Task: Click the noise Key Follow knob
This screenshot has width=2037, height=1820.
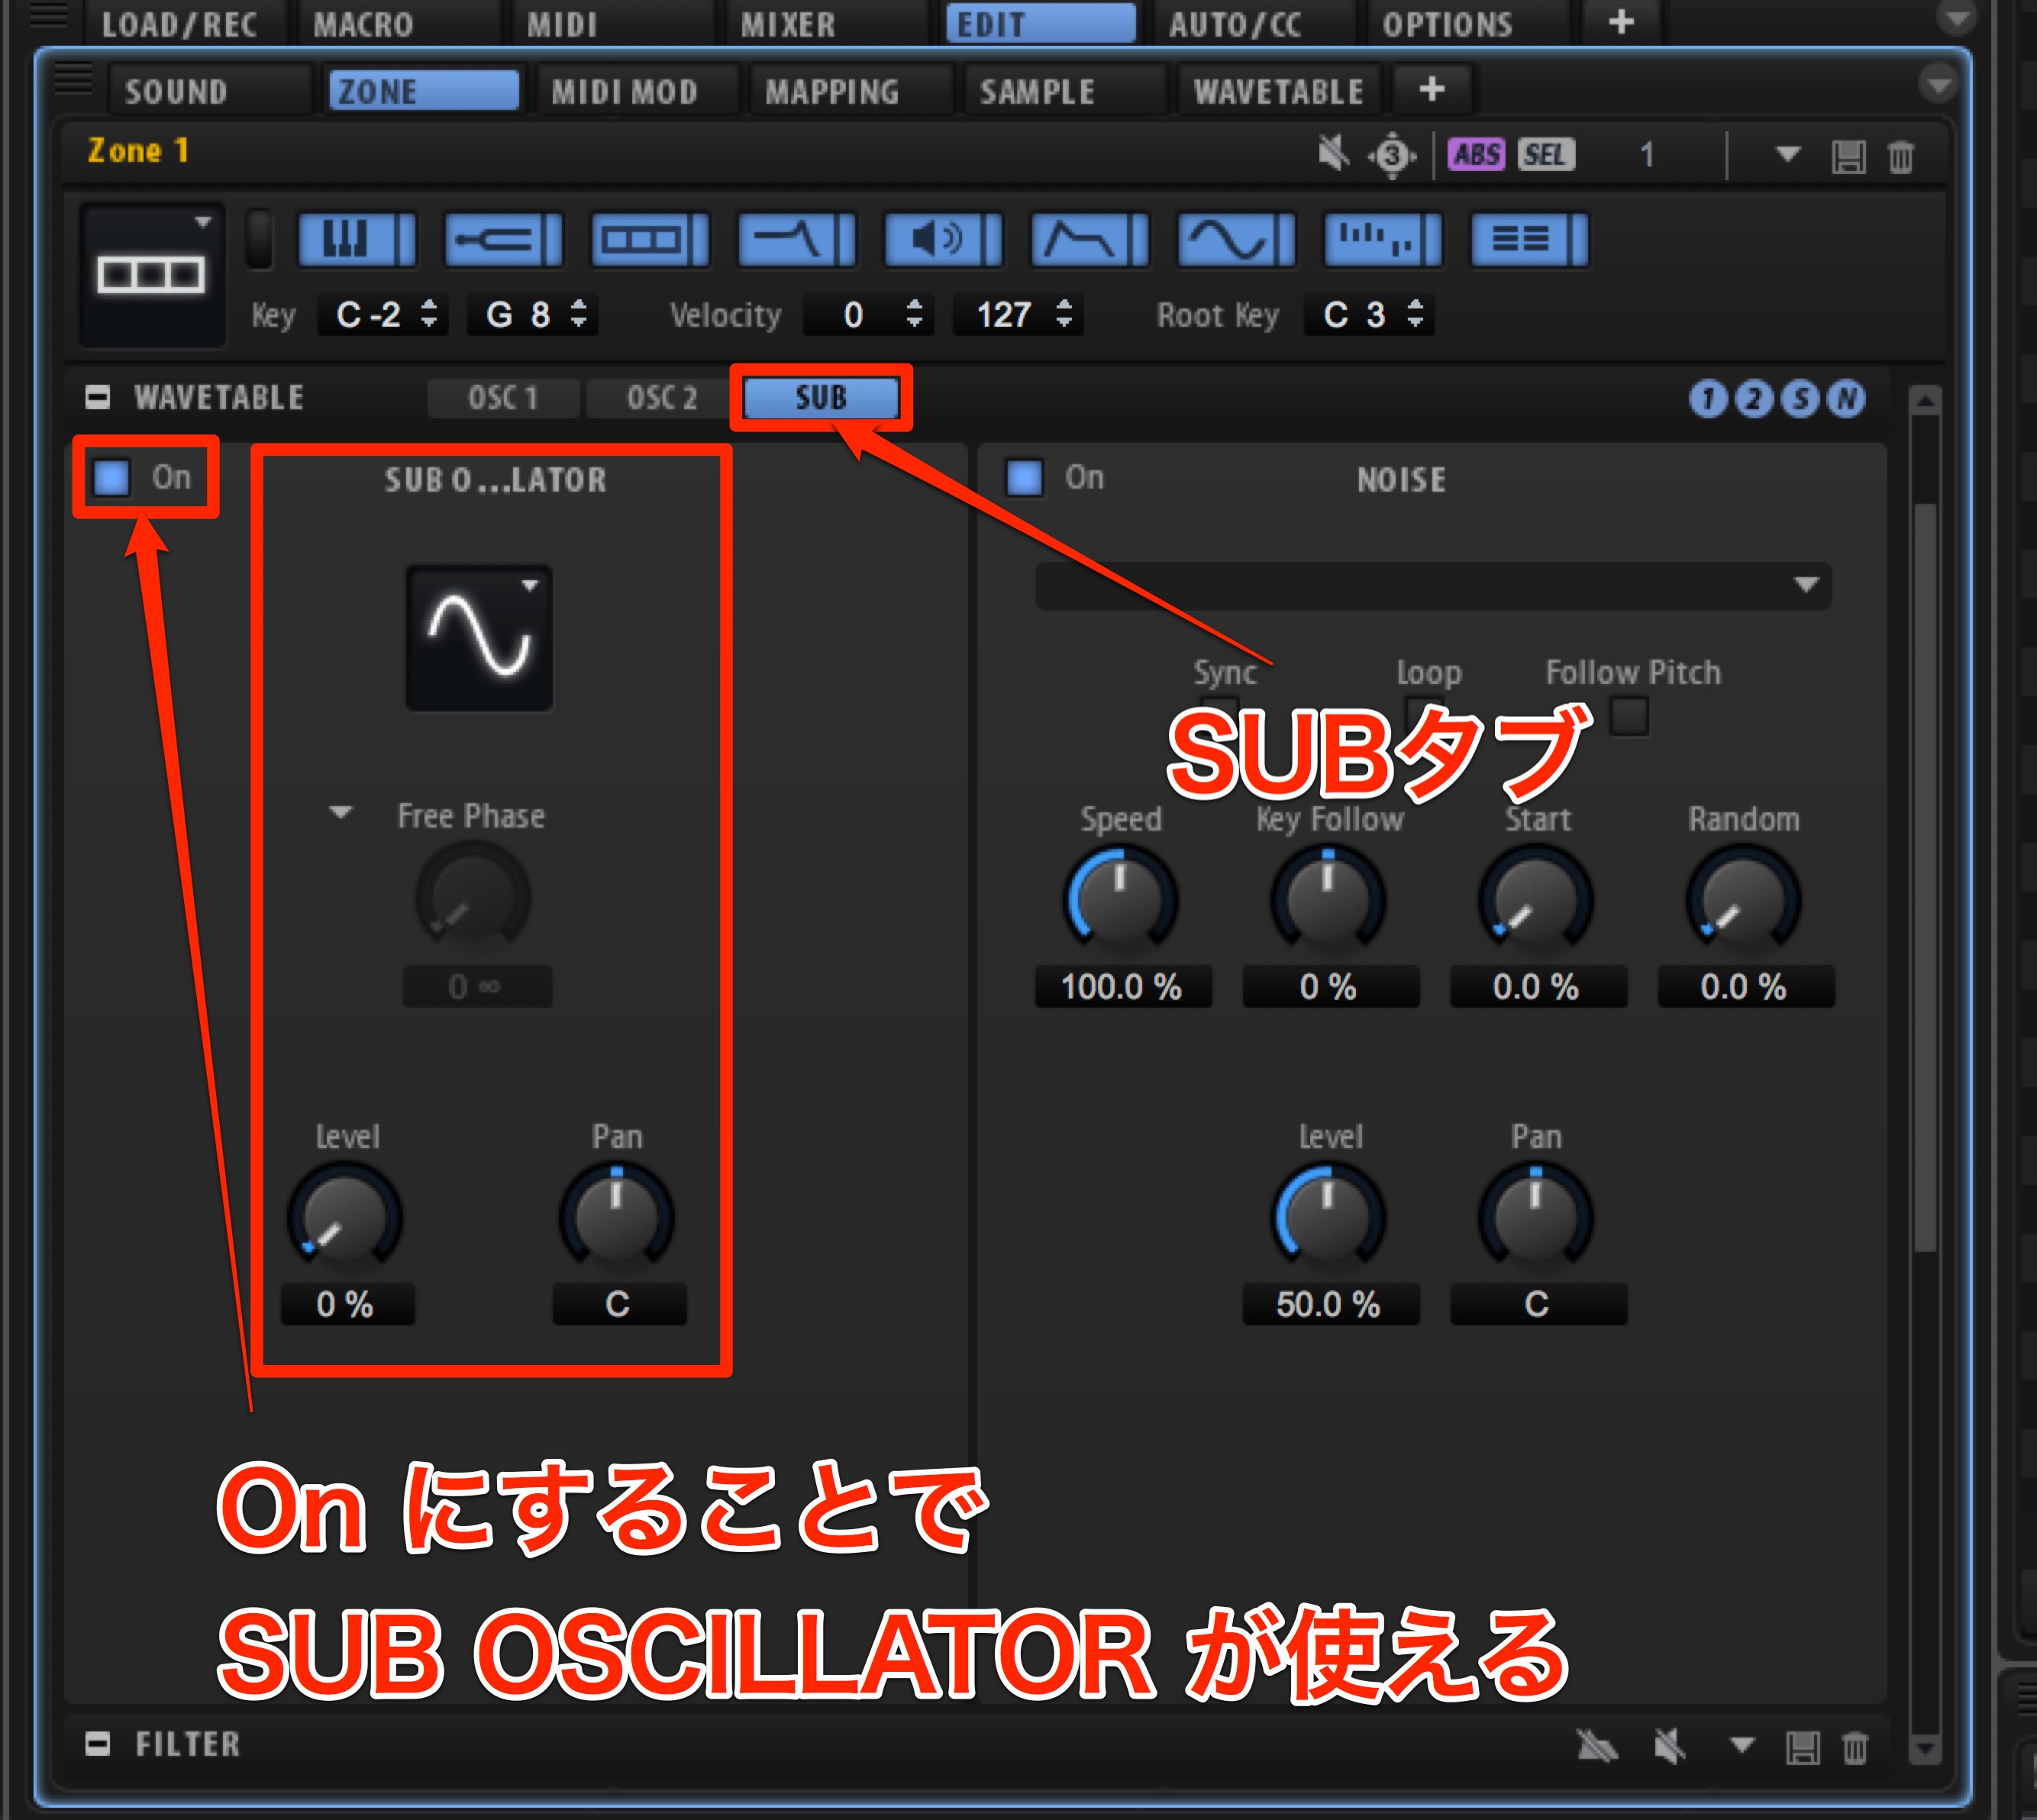Action: (x=1328, y=899)
